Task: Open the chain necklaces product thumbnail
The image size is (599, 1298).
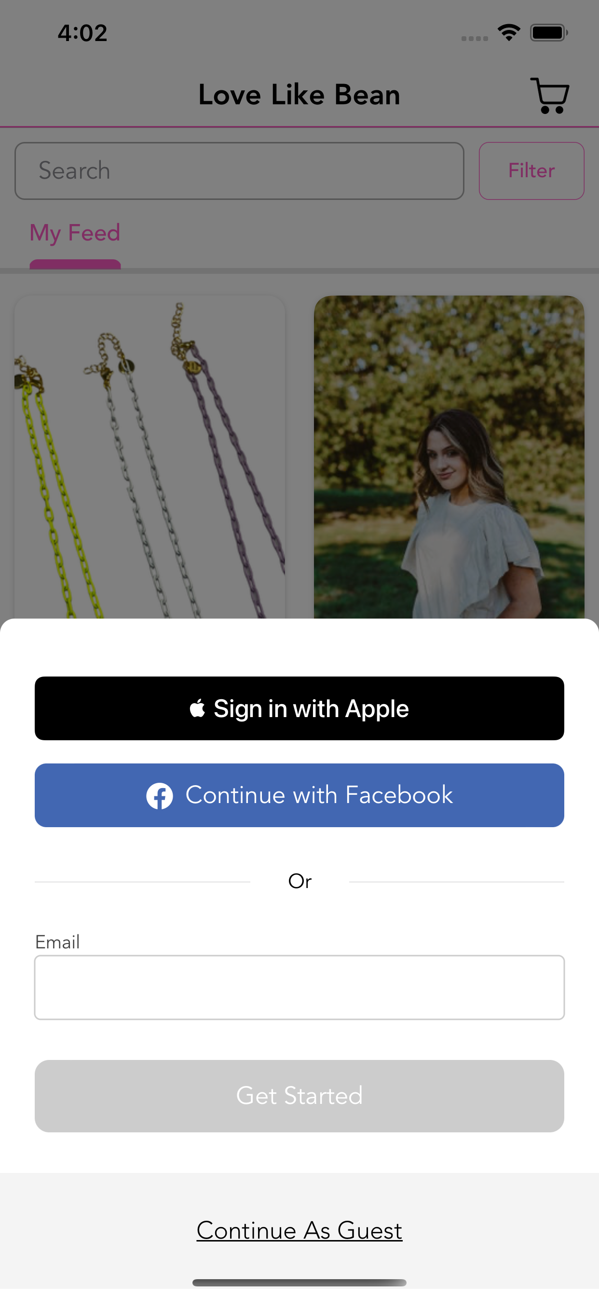Action: 150,457
